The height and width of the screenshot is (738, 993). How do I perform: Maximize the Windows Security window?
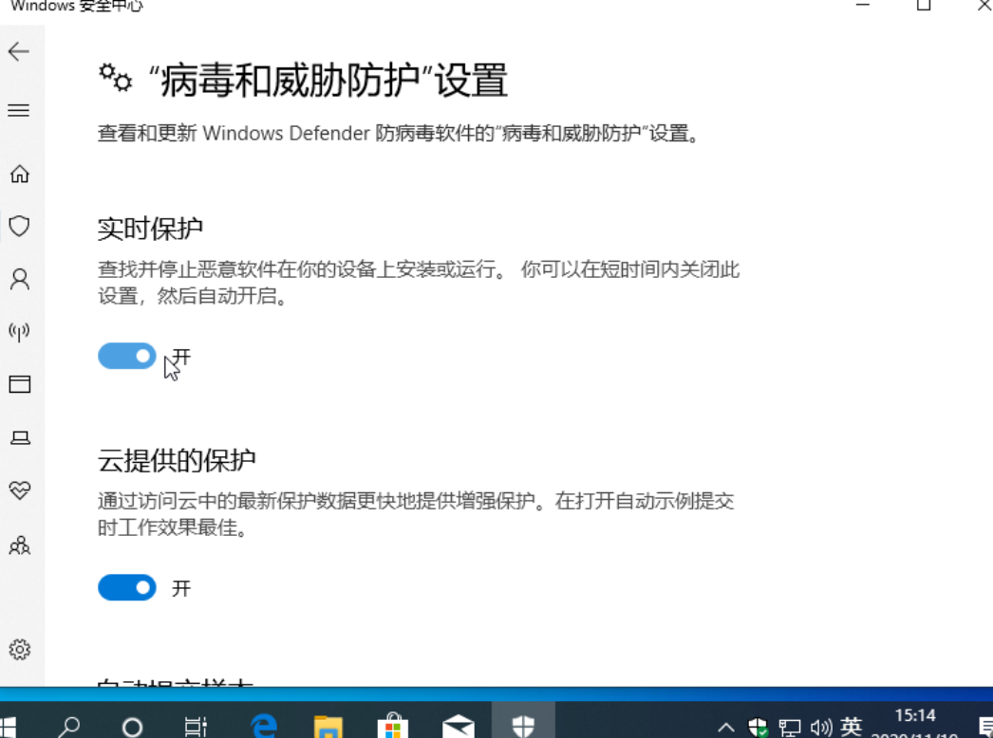924,5
